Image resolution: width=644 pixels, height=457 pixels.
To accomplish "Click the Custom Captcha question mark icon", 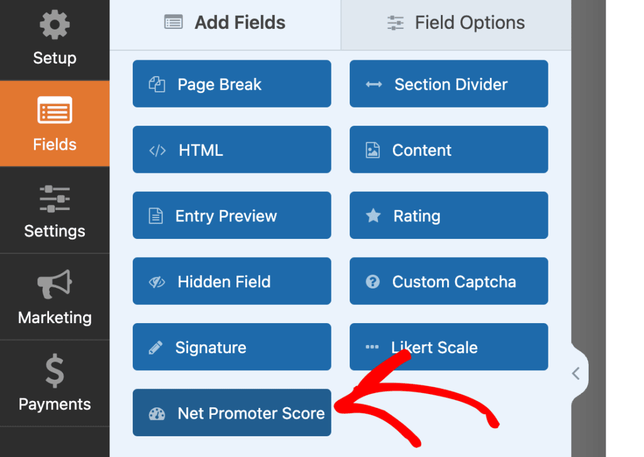I will (374, 281).
